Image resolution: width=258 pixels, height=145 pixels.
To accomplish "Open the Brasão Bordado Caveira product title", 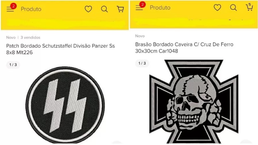I will point(184,48).
